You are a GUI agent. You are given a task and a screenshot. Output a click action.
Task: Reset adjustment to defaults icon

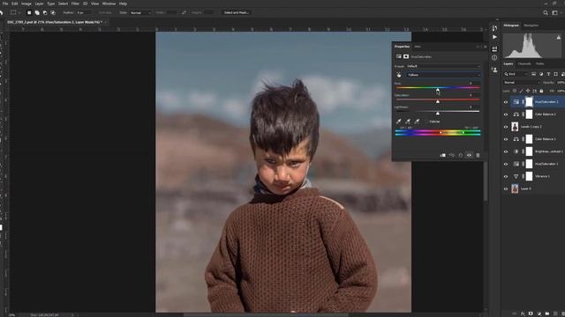click(461, 155)
